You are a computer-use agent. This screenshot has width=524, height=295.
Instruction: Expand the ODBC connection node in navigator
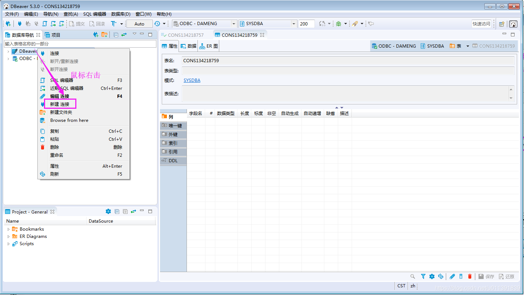tap(8, 59)
